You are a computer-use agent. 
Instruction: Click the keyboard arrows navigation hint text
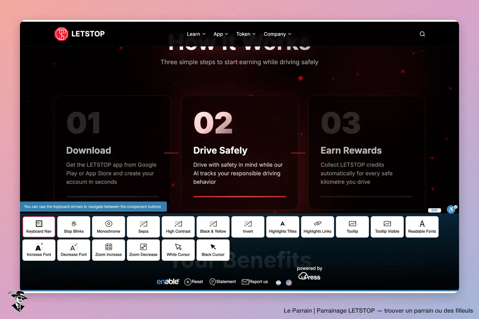coord(93,207)
